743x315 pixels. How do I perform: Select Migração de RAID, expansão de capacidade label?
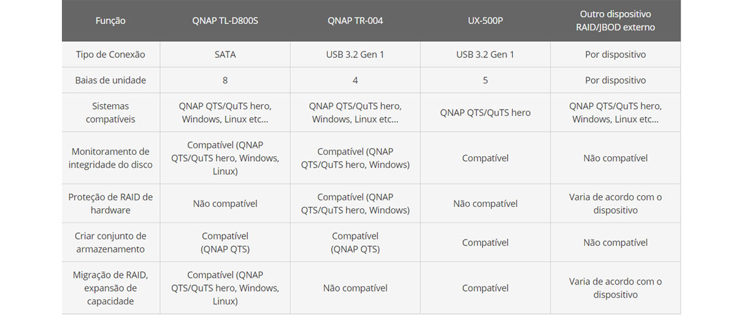pos(110,288)
